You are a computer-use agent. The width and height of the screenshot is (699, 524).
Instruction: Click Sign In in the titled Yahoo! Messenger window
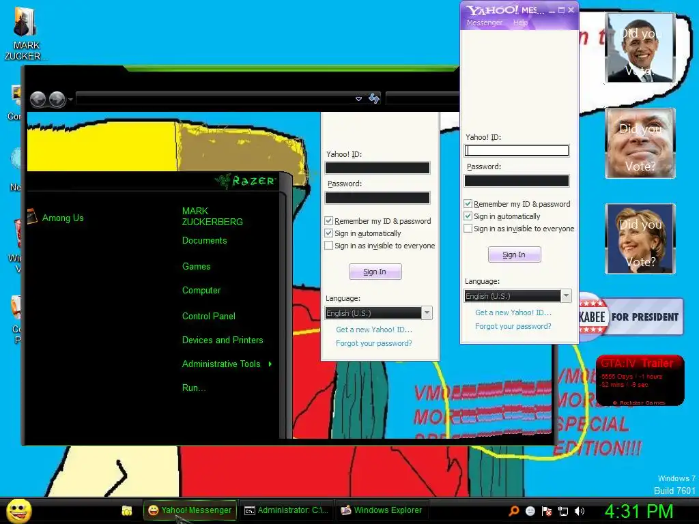pyautogui.click(x=514, y=254)
